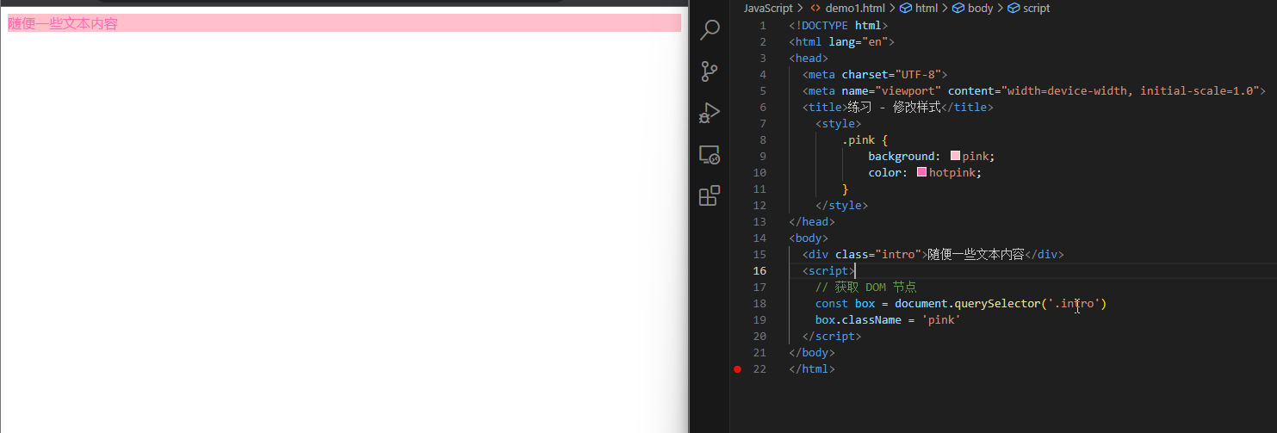Image resolution: width=1277 pixels, height=433 pixels.
Task: Open the Extensions marketplace view
Action: (710, 196)
